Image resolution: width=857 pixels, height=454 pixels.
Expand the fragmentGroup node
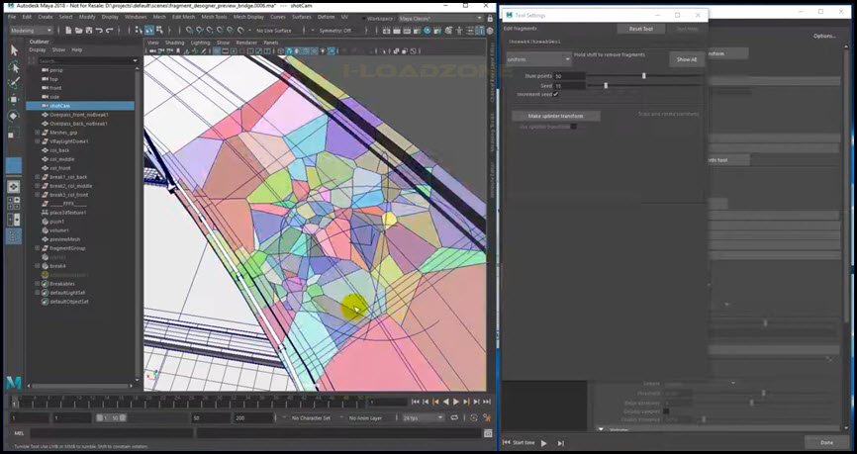point(38,248)
